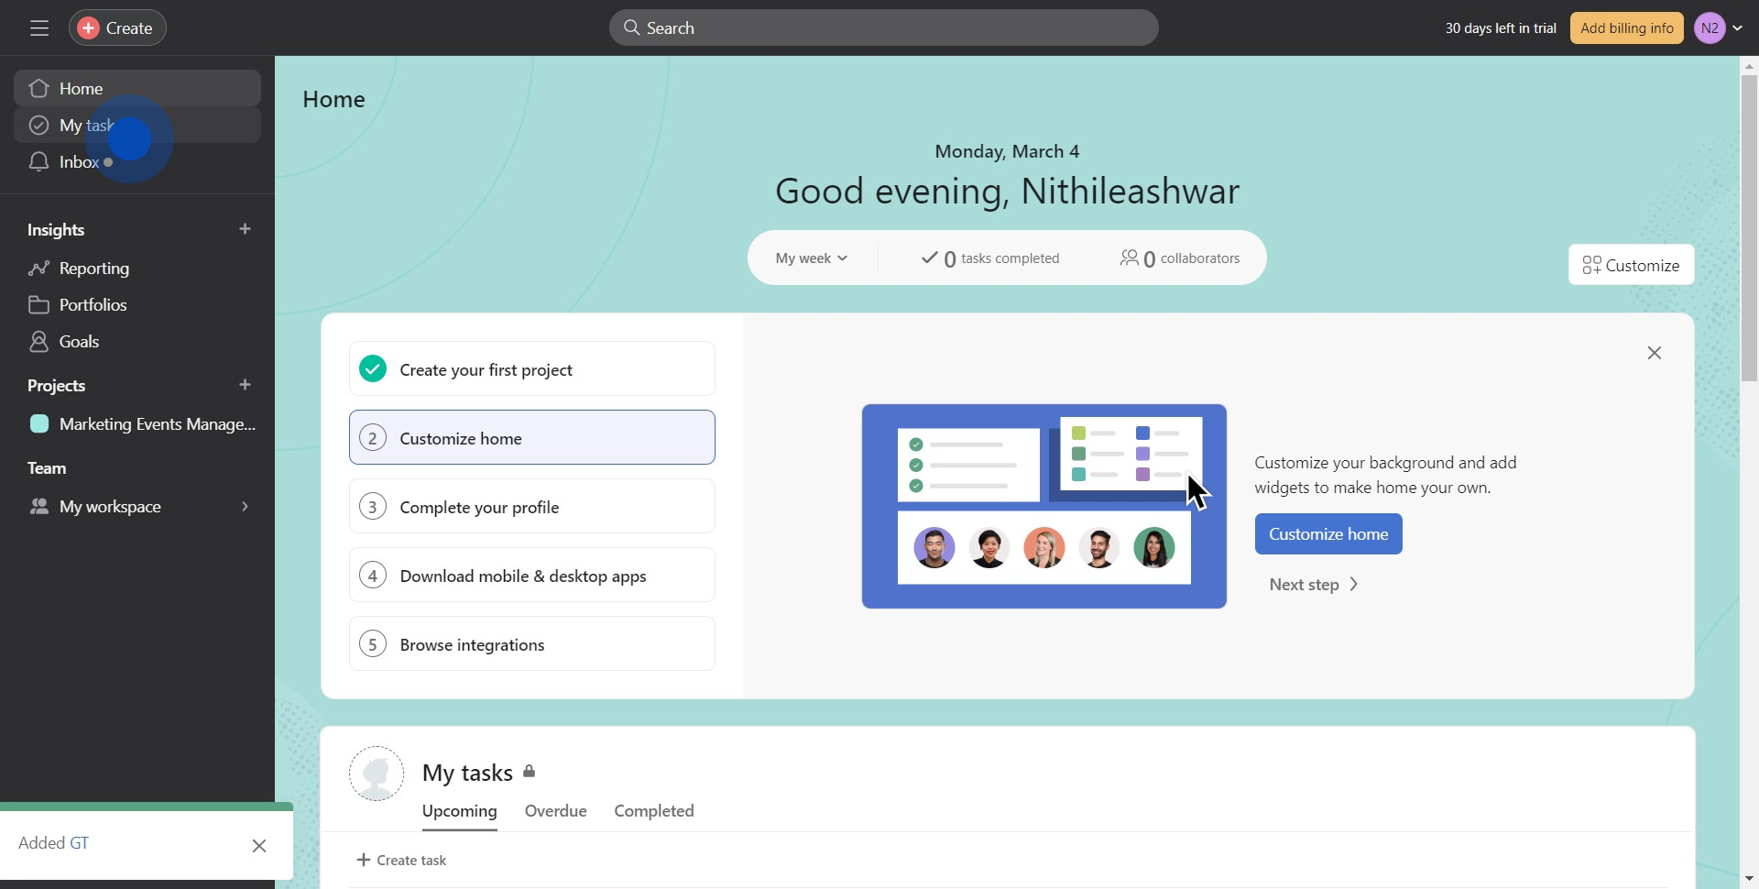Switch to the Overdue tab
This screenshot has width=1759, height=889.
(555, 811)
